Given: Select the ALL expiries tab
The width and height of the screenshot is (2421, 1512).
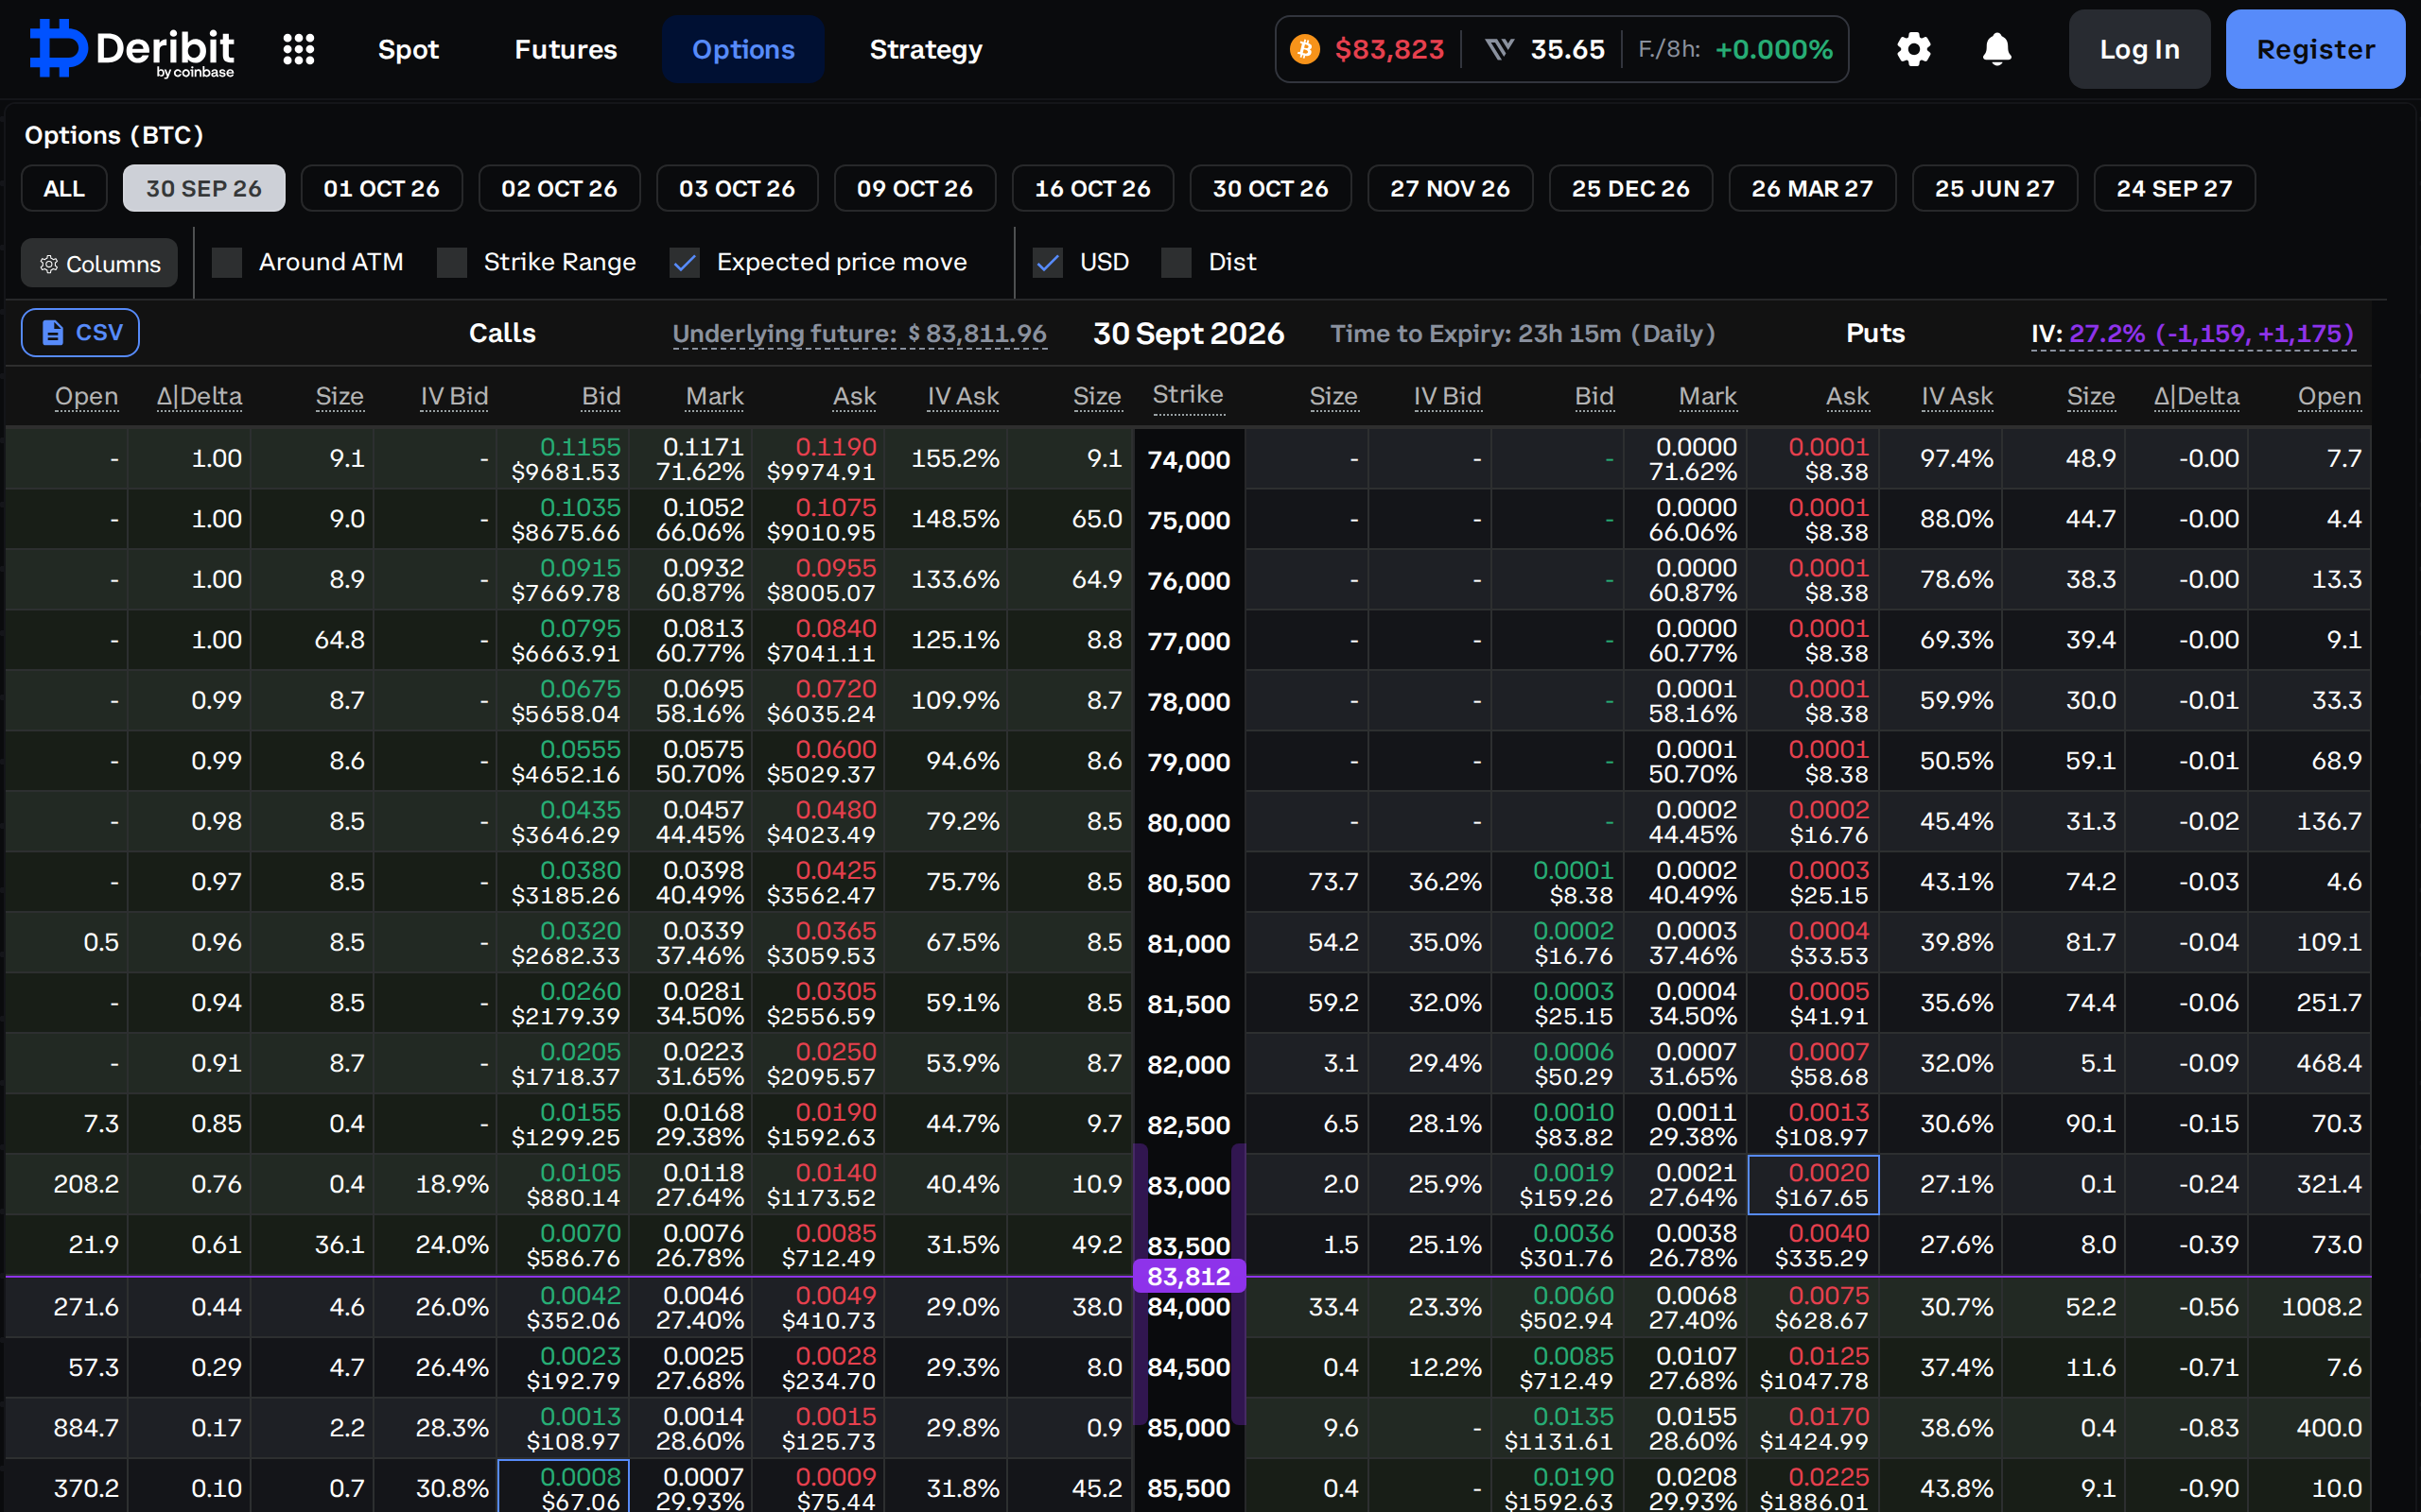Looking at the screenshot, I should 64,188.
